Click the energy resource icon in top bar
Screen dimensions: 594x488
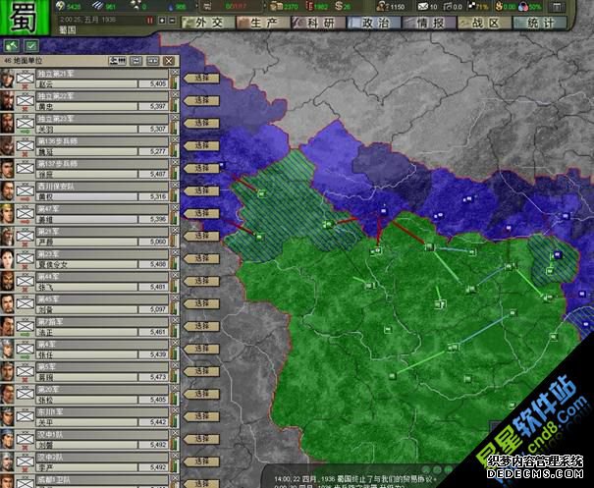click(x=60, y=6)
